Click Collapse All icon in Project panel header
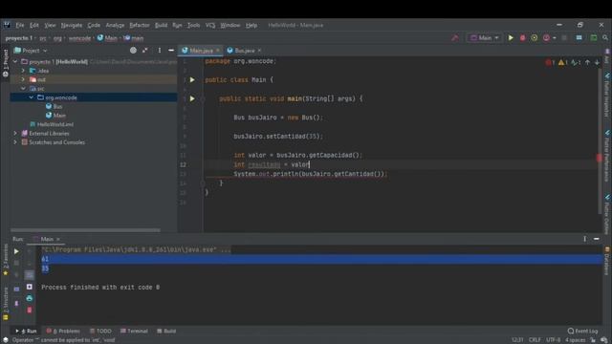612x344 pixels. point(145,51)
